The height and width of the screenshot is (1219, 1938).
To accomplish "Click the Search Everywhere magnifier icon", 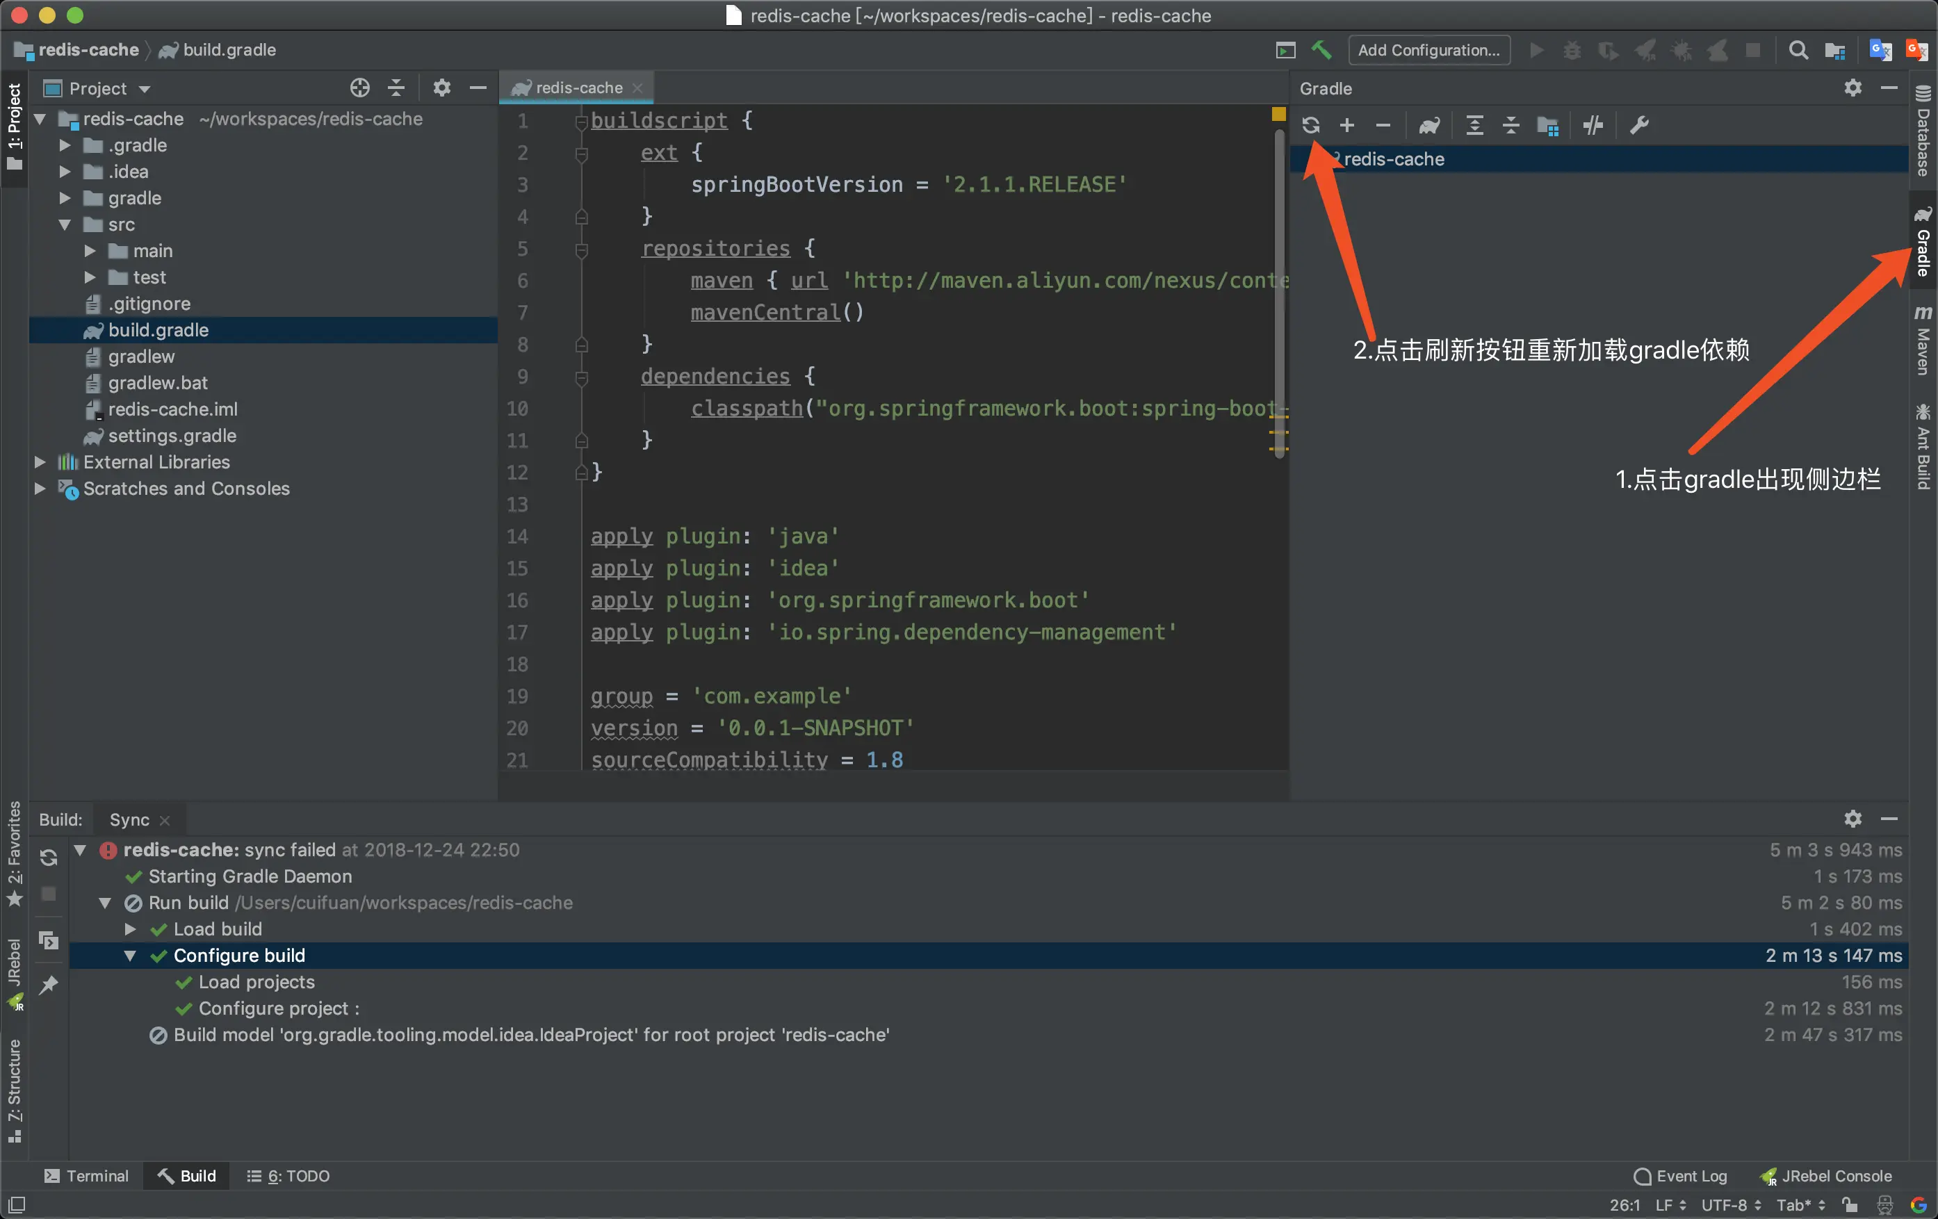I will pos(1798,50).
